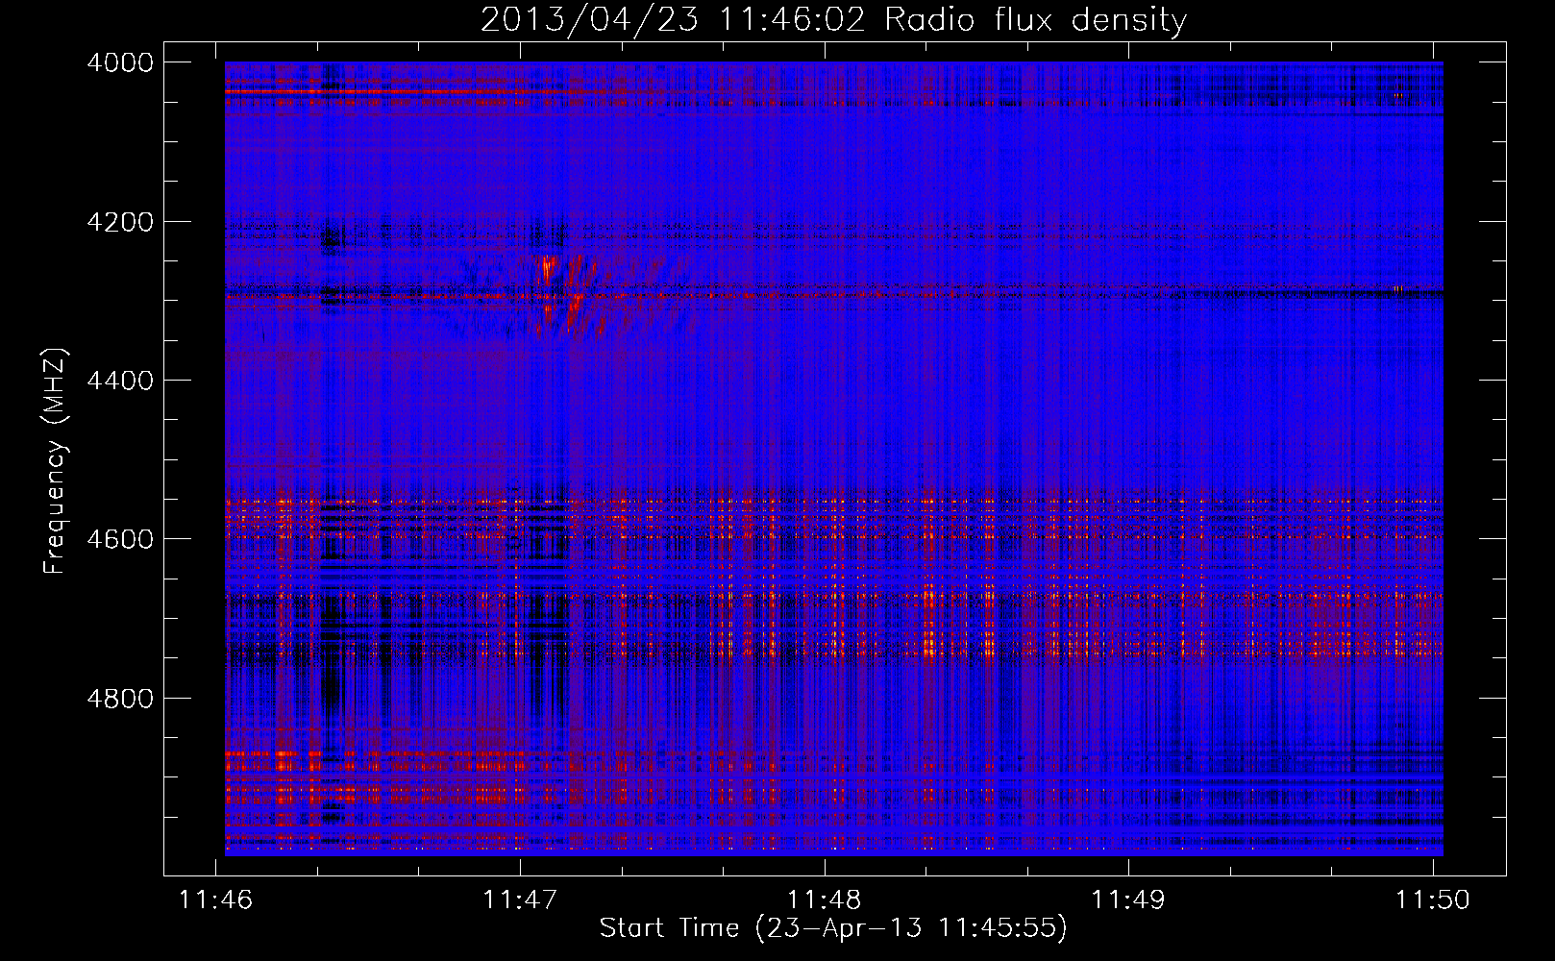Select the 4800 frequency axis label
Screen dimensions: 1555x961
(120, 698)
